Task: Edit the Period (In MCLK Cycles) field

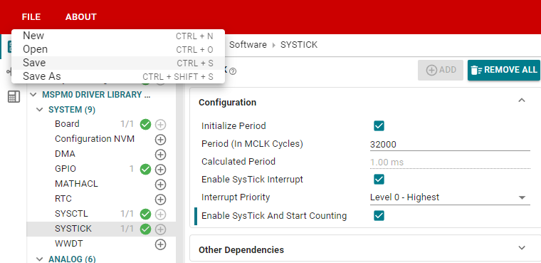Action: [450, 145]
